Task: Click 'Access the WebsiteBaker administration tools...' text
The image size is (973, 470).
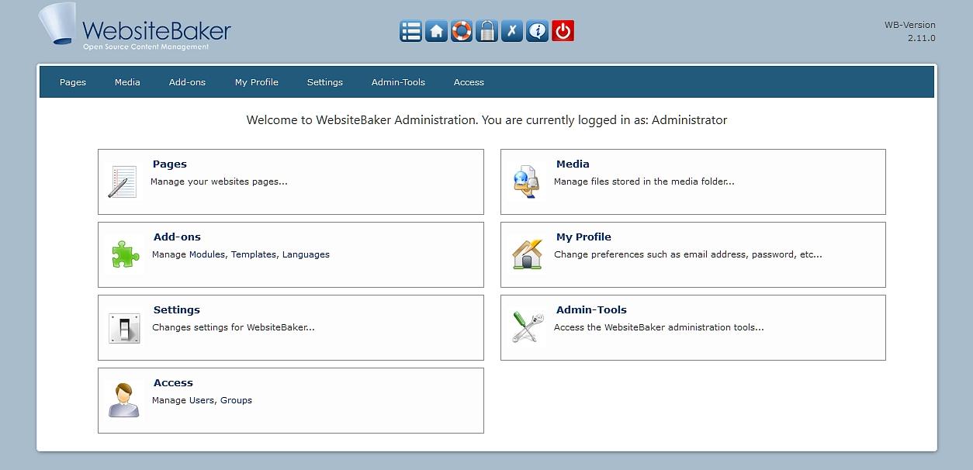Action: 659,327
